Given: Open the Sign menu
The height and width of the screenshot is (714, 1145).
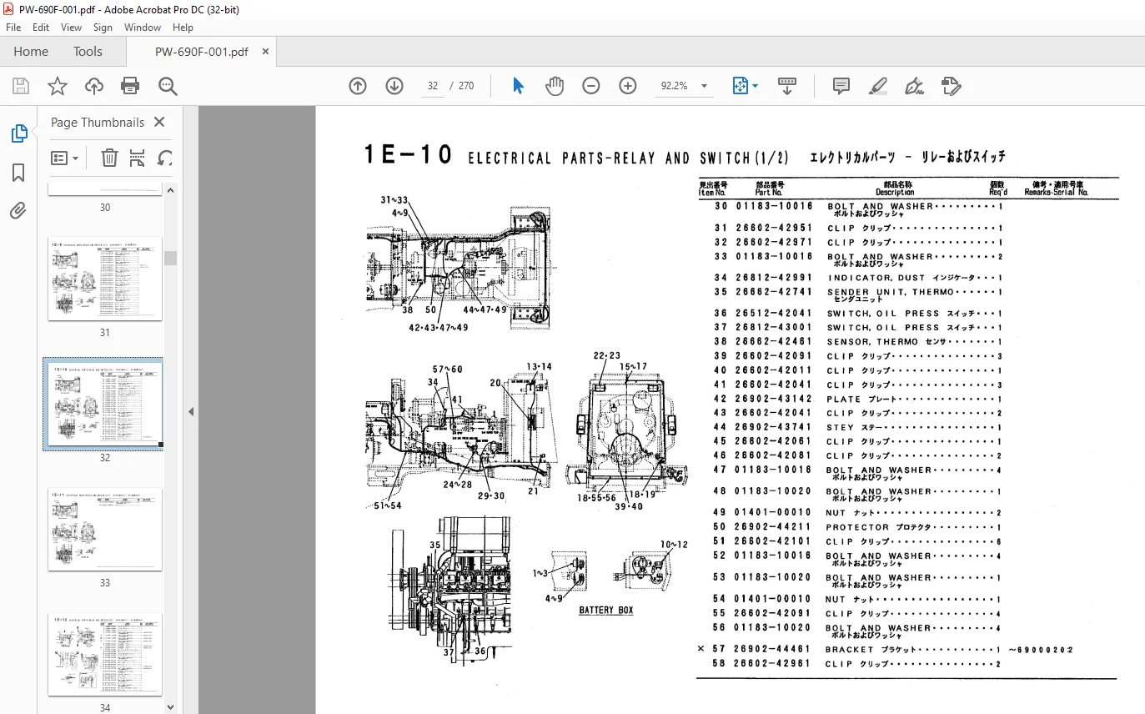Looking at the screenshot, I should 103,28.
